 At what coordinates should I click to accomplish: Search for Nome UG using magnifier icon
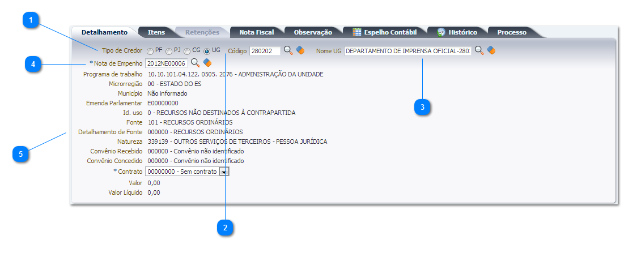pyautogui.click(x=479, y=51)
